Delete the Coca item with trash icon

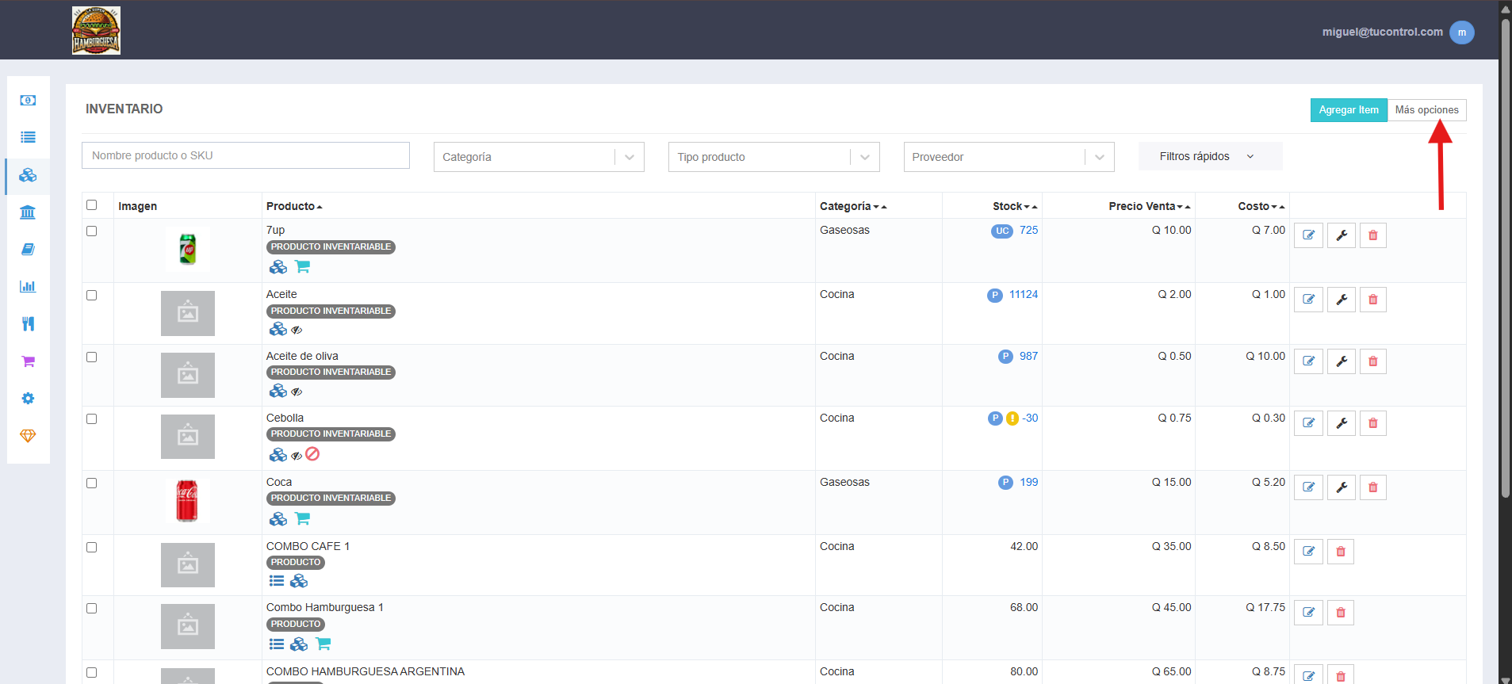1373,487
